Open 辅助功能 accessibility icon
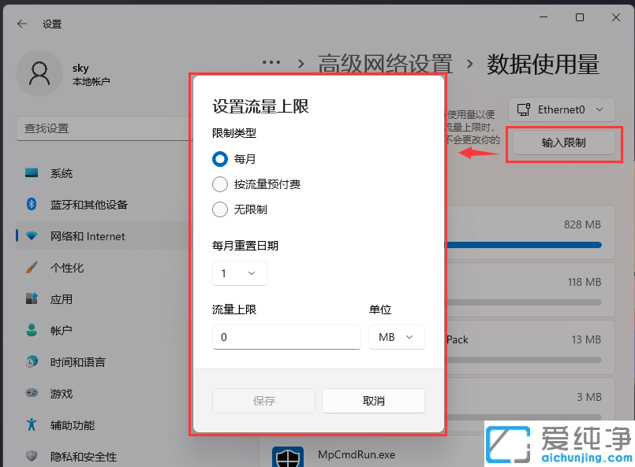This screenshot has width=635, height=467. coord(32,424)
